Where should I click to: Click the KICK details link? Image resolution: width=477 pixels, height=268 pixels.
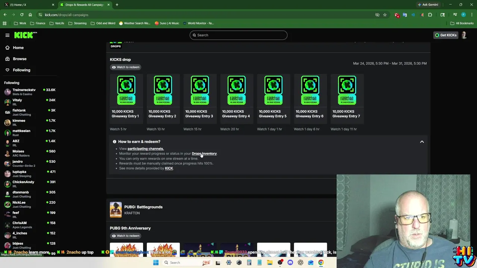pyautogui.click(x=169, y=168)
